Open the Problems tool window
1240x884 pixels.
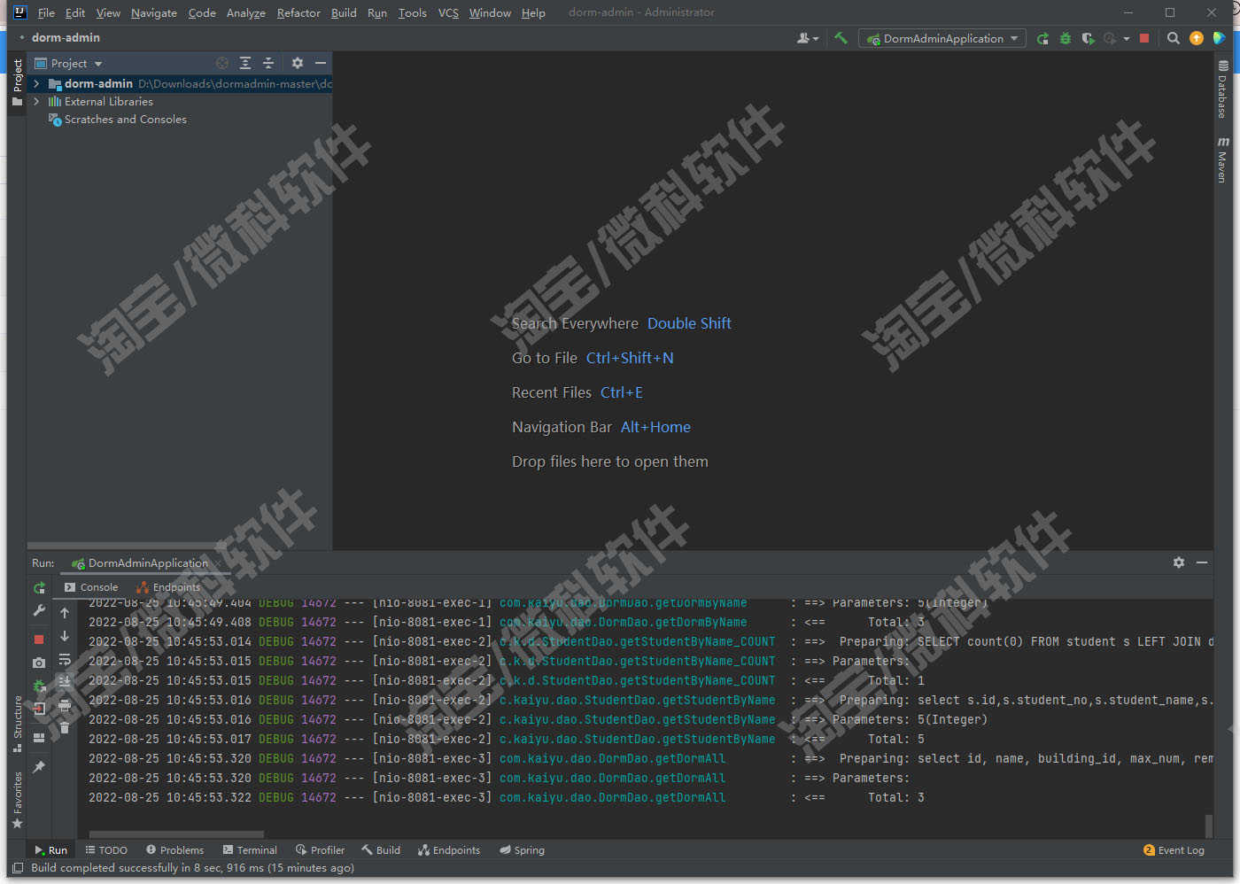click(x=174, y=850)
